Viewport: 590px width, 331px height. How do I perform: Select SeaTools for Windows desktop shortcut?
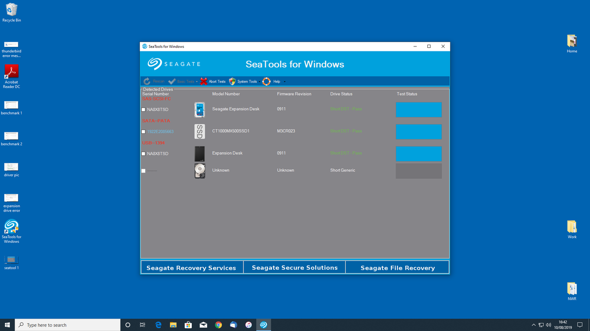point(12,232)
